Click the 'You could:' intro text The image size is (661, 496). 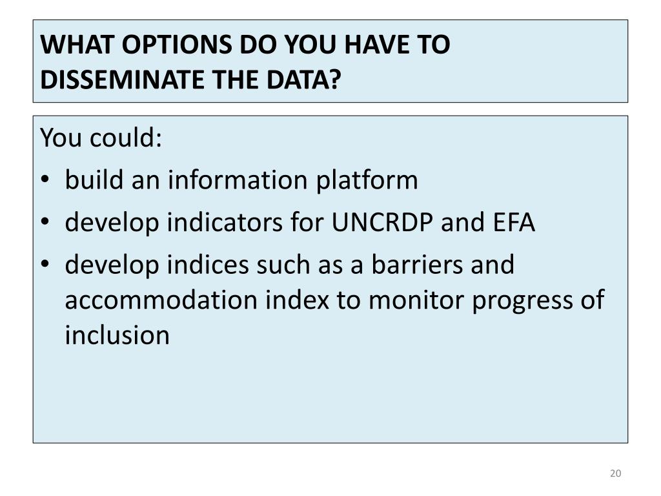[x=101, y=138]
